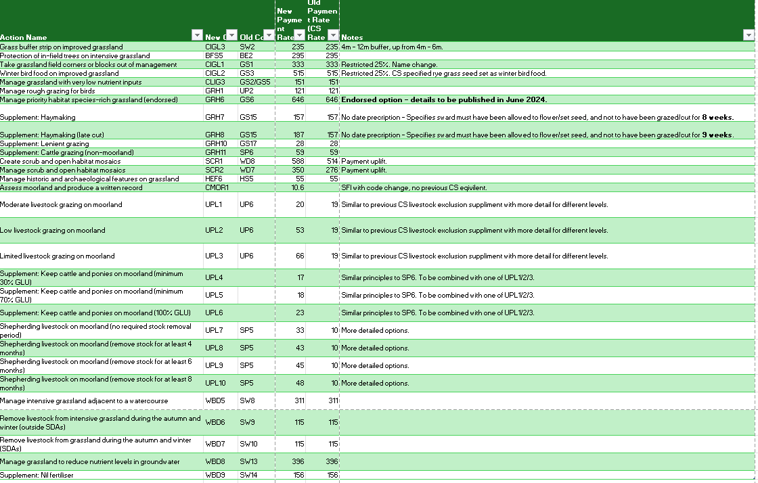Click the UP2 old code cell

click(x=257, y=91)
